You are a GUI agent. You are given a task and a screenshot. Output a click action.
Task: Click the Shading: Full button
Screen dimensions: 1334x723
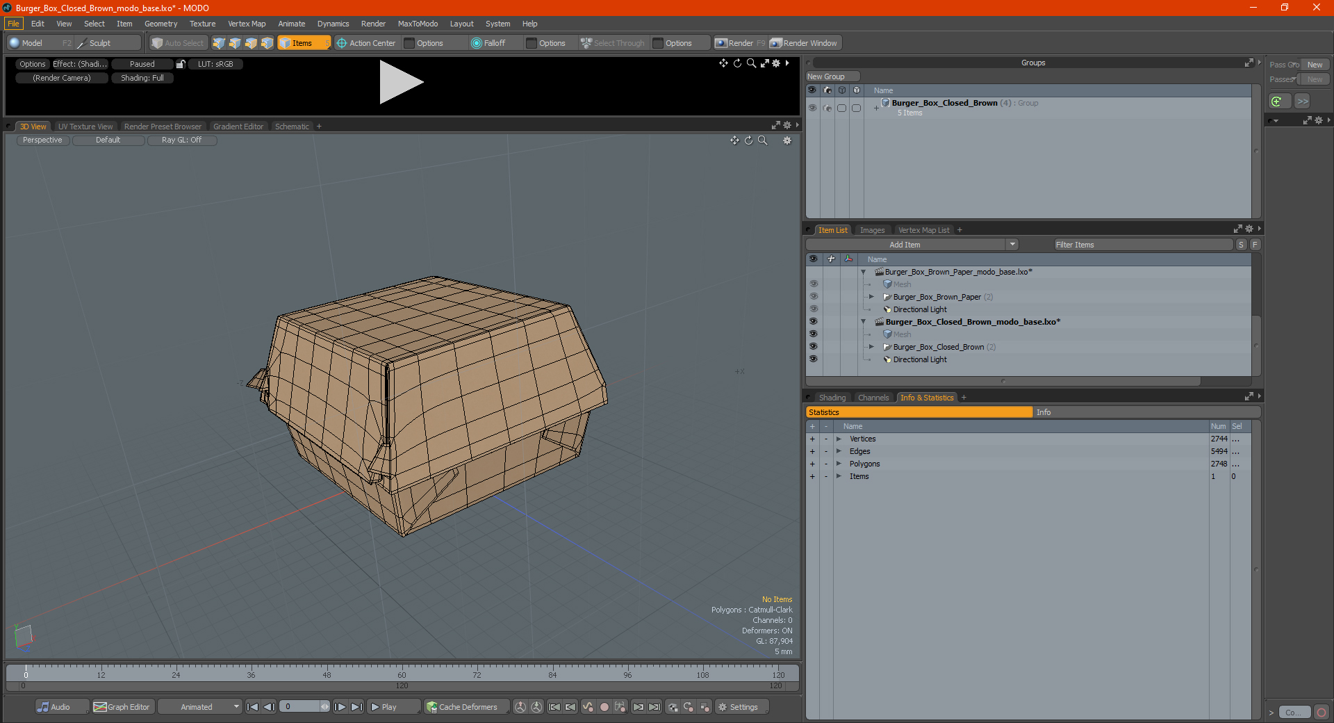click(142, 78)
